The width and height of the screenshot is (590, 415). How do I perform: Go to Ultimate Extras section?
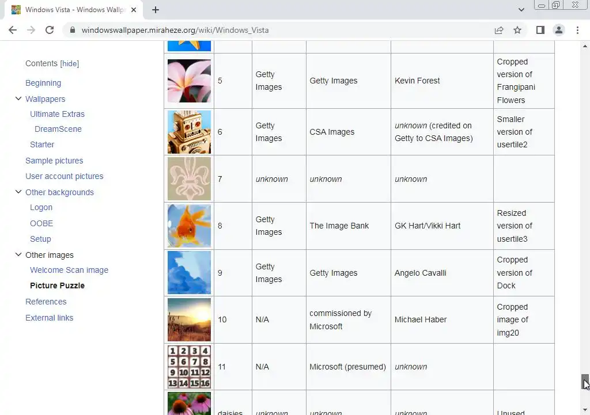pos(57,114)
